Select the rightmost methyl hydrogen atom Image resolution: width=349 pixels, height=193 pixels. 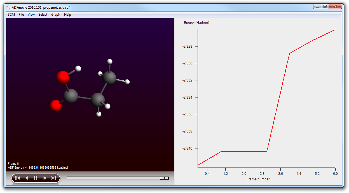(x=127, y=82)
